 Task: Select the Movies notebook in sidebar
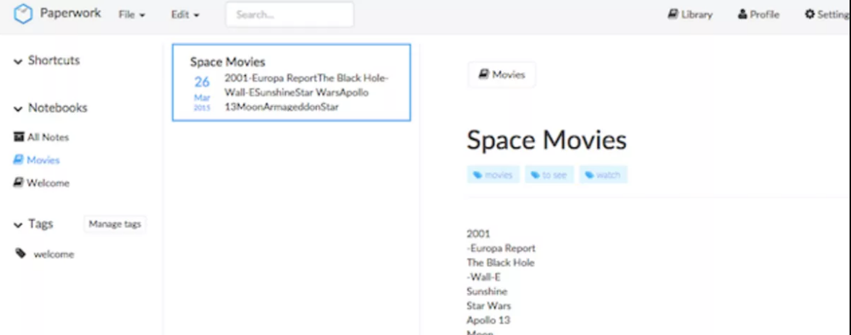(x=36, y=160)
